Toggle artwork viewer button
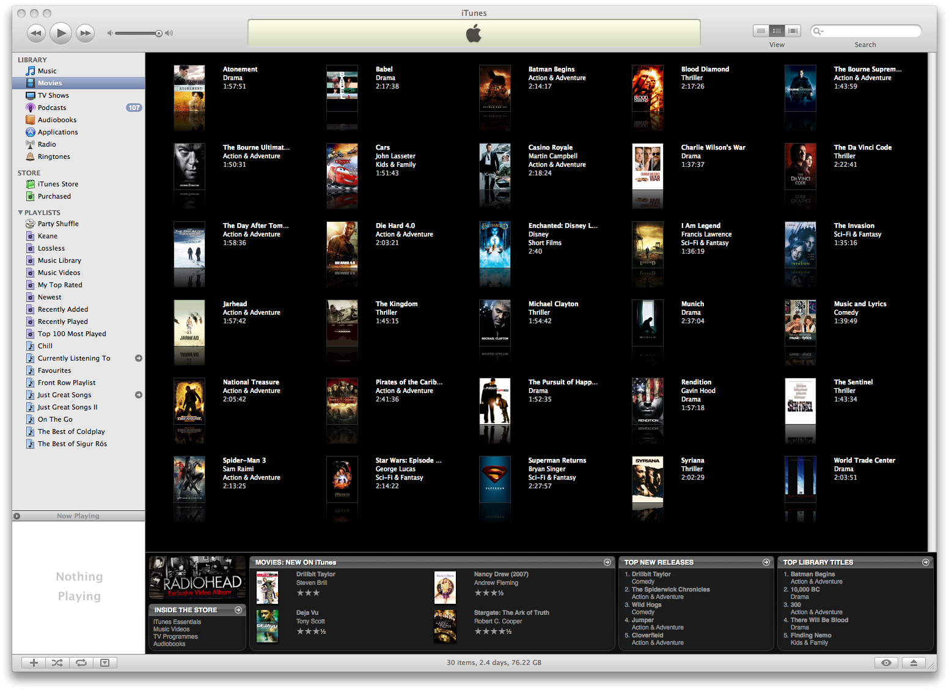Screen dimensions: 949x690 (104, 662)
